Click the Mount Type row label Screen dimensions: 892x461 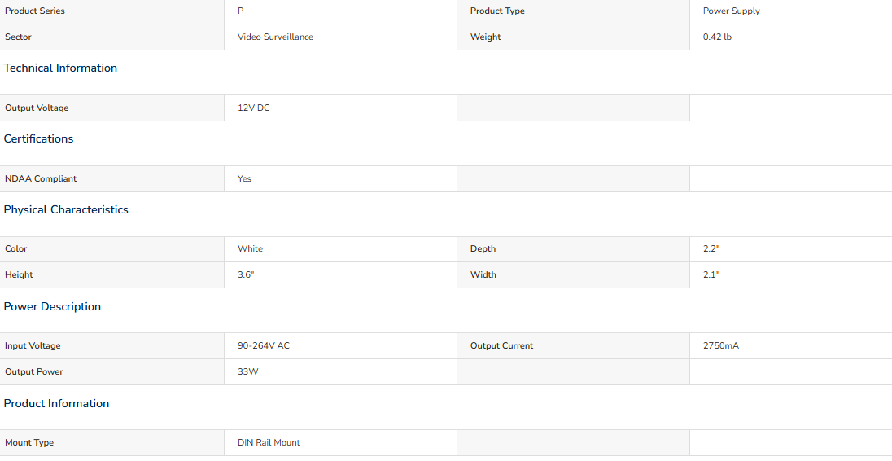point(29,443)
